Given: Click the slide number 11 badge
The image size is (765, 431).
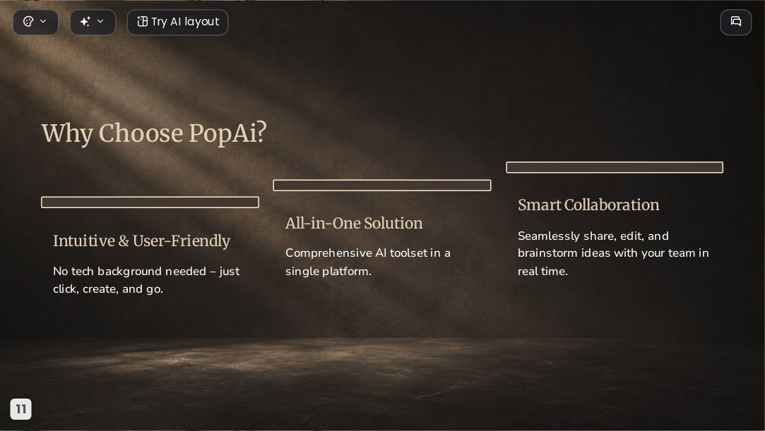Looking at the screenshot, I should (x=21, y=409).
